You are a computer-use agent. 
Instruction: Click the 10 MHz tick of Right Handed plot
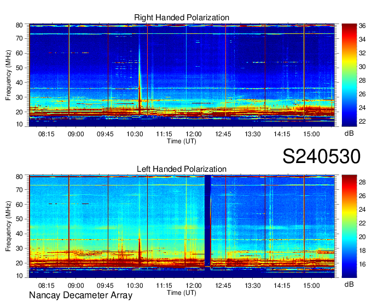pos(19,124)
